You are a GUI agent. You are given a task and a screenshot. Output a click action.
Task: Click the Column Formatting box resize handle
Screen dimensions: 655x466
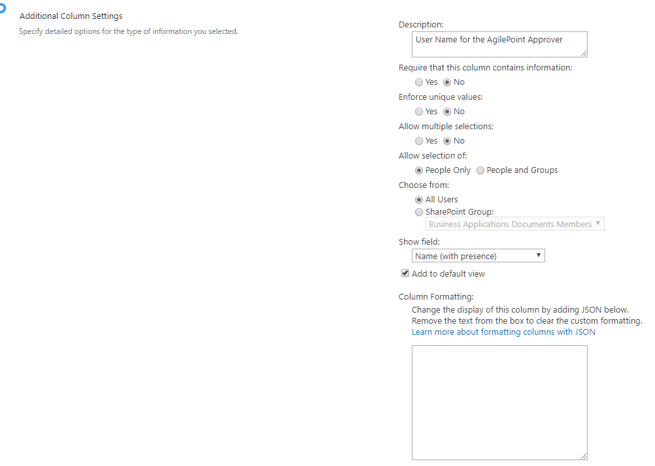[584, 456]
